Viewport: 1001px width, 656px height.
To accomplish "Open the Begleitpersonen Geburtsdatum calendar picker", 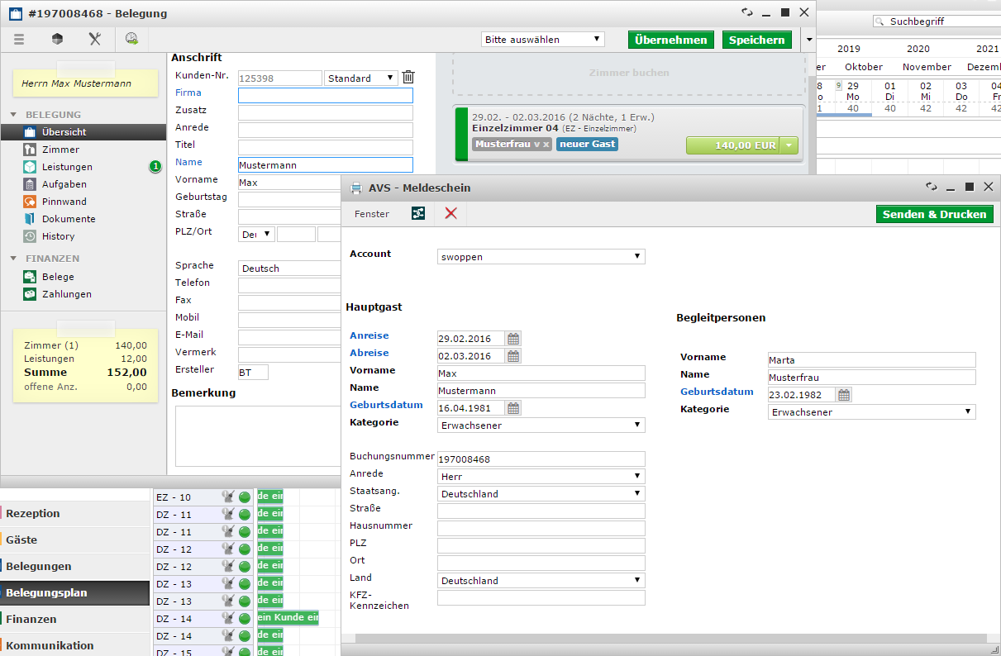I will point(844,395).
